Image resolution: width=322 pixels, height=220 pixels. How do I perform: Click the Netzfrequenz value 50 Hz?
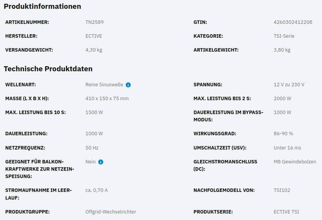tap(92, 148)
